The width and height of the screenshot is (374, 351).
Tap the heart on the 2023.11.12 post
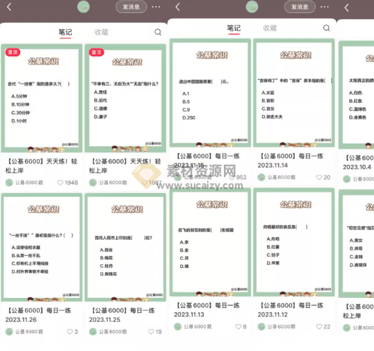319,327
